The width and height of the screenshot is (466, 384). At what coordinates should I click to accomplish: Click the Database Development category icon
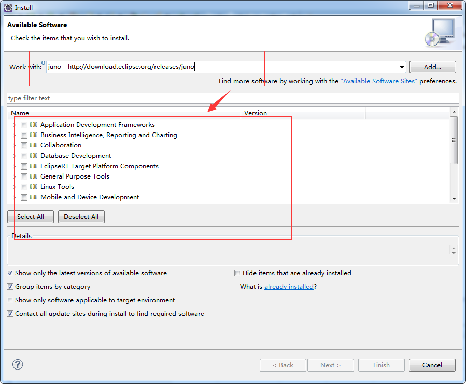pos(34,156)
